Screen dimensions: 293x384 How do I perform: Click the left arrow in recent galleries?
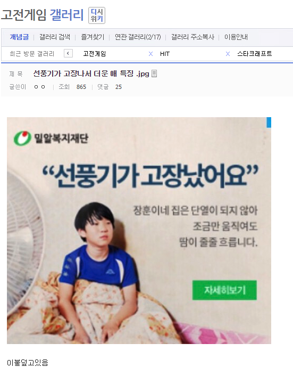tap(68, 53)
